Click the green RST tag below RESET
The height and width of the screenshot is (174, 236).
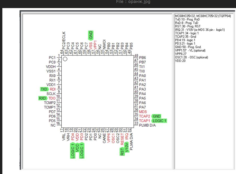122,152
